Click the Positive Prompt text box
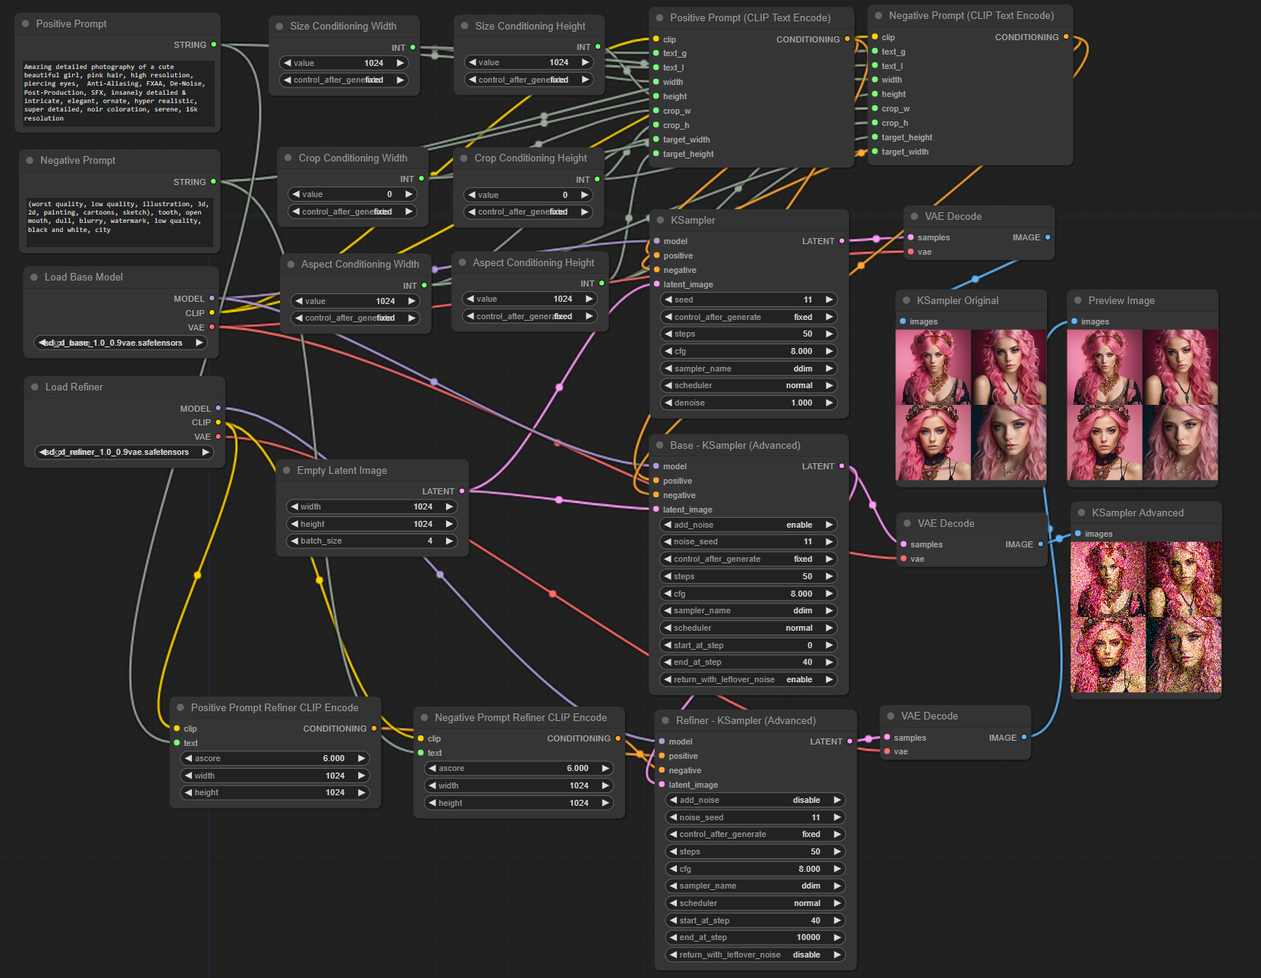The image size is (1261, 978). tap(118, 92)
